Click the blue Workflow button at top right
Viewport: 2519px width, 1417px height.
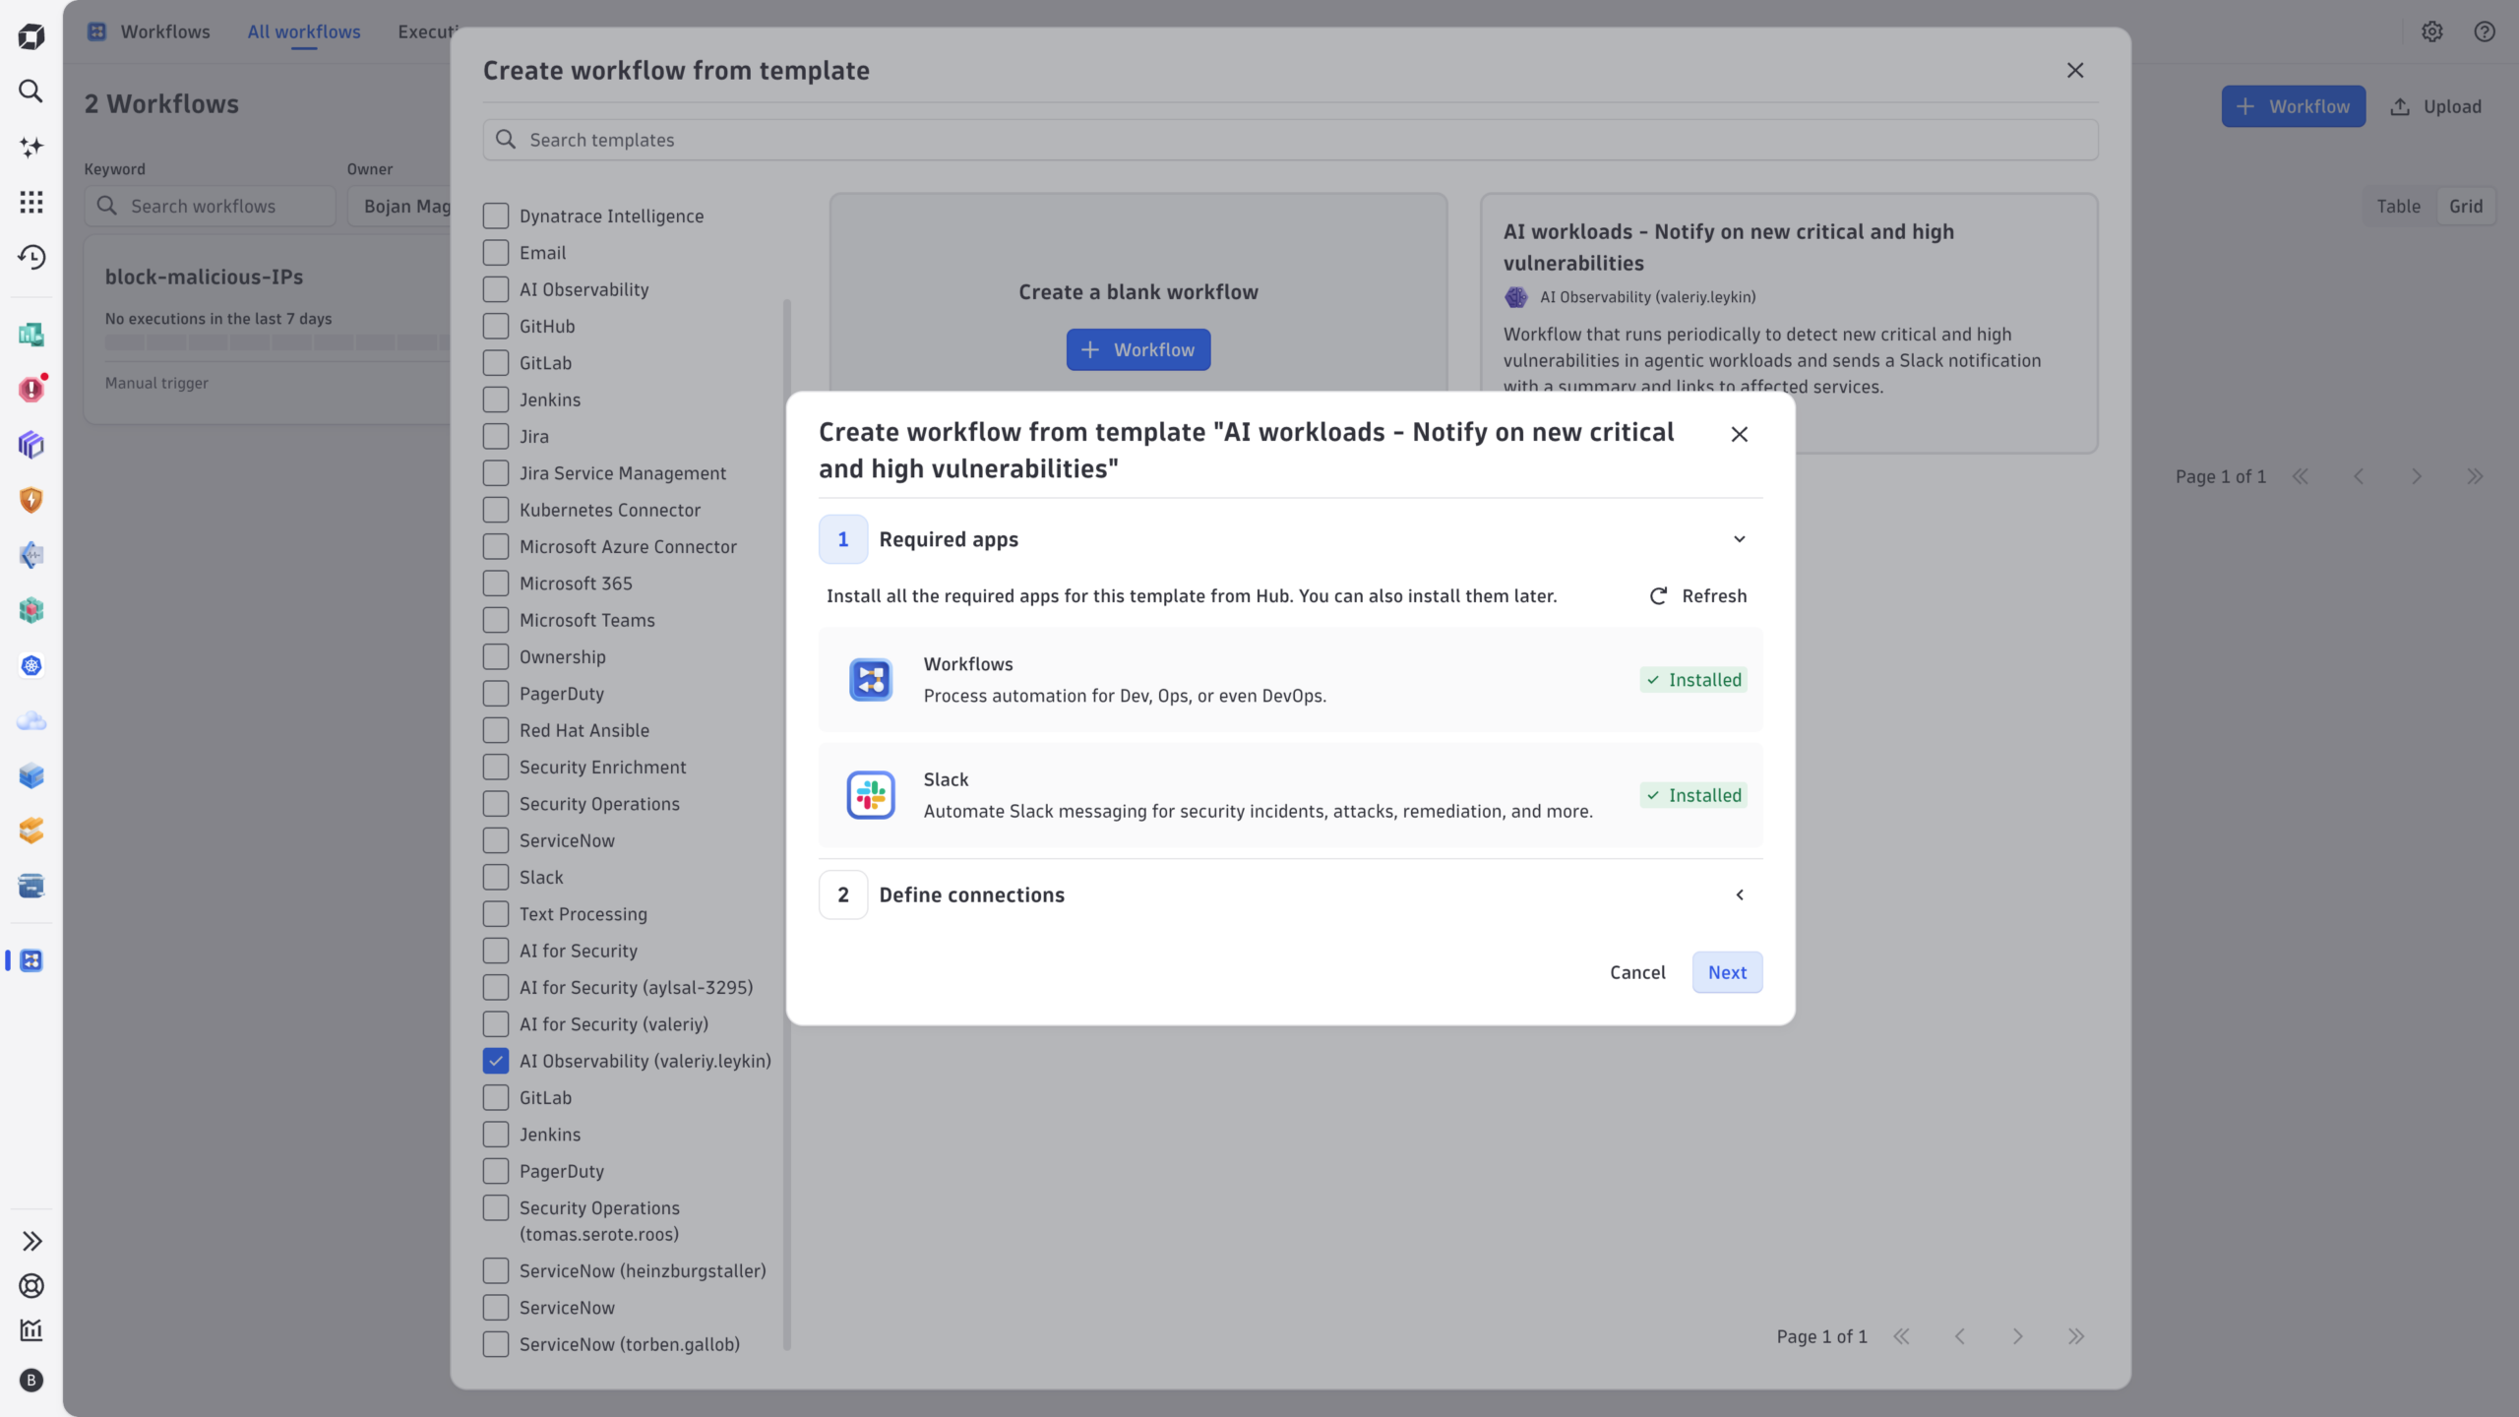click(2294, 106)
